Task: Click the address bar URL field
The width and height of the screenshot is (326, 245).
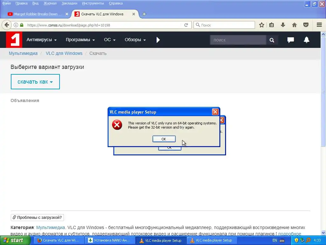Action: (104, 25)
